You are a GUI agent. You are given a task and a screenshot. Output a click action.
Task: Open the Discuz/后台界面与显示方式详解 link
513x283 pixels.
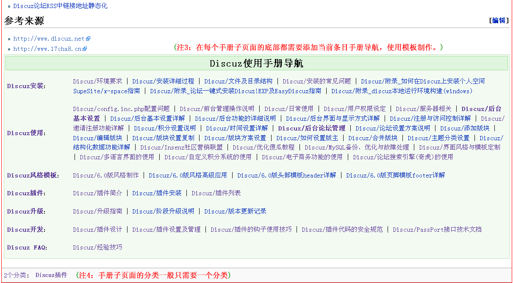[333, 118]
